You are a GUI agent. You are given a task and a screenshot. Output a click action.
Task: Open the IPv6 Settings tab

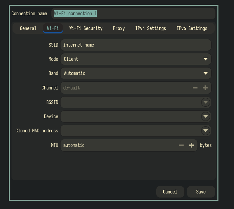click(192, 28)
